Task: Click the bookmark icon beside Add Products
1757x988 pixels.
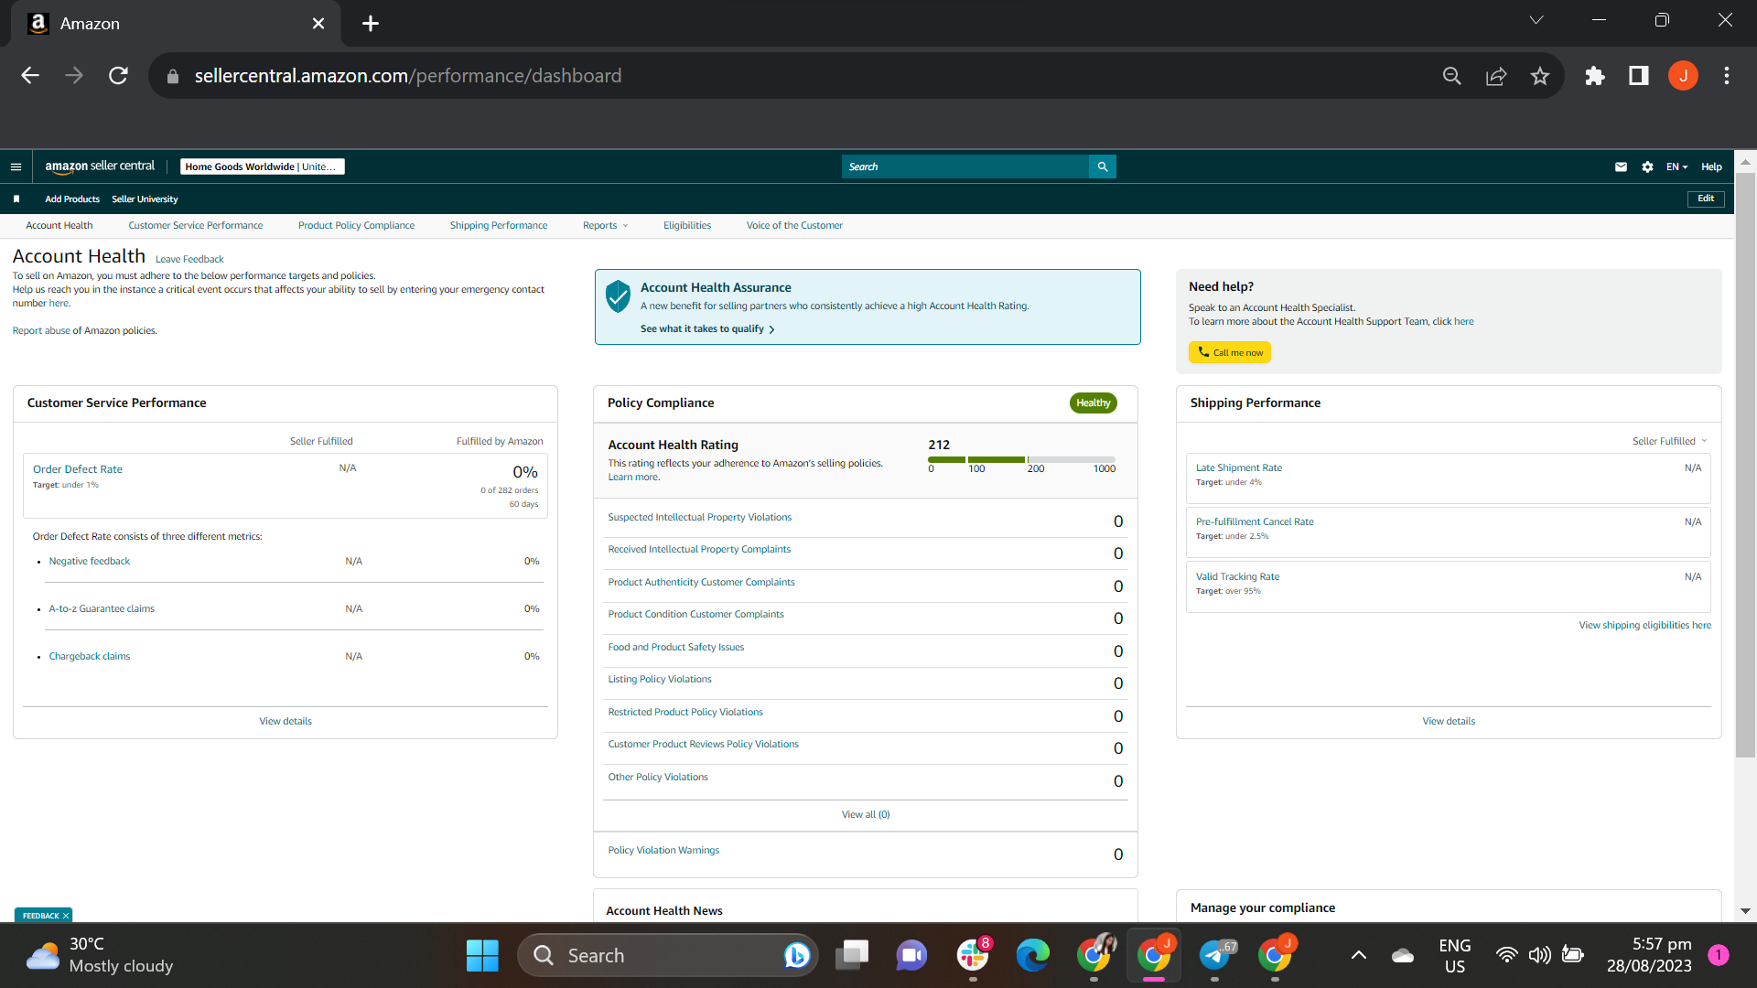Action: coord(16,199)
